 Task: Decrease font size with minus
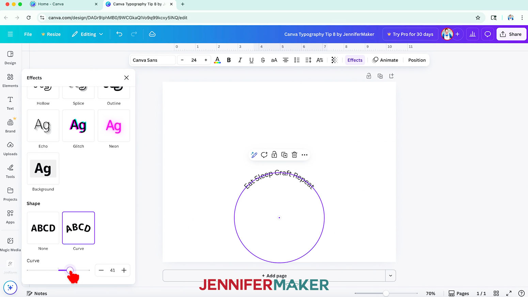click(182, 60)
